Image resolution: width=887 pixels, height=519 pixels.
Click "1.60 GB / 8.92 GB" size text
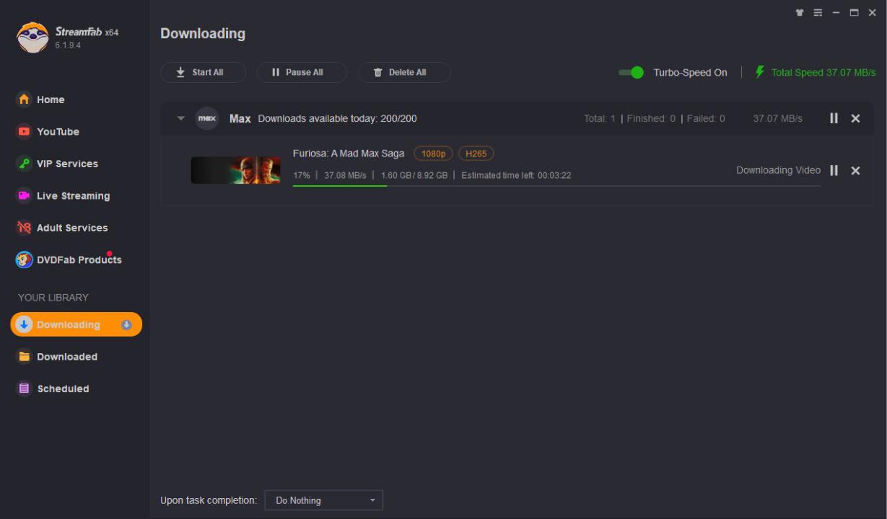tap(414, 175)
